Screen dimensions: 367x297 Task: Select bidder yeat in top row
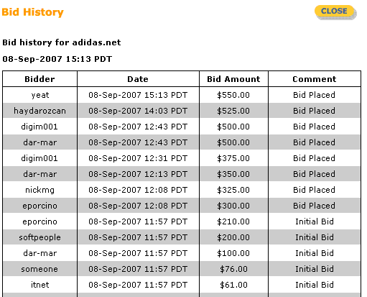(40, 95)
